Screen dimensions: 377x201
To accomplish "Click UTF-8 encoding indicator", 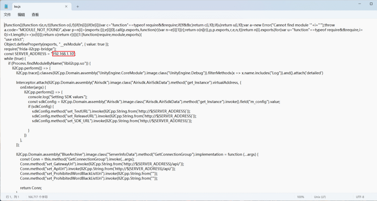I will [360, 197].
